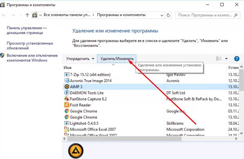Click the vertical scrollbar thumb
This screenshot has height=159, width=244.
point(241,80)
